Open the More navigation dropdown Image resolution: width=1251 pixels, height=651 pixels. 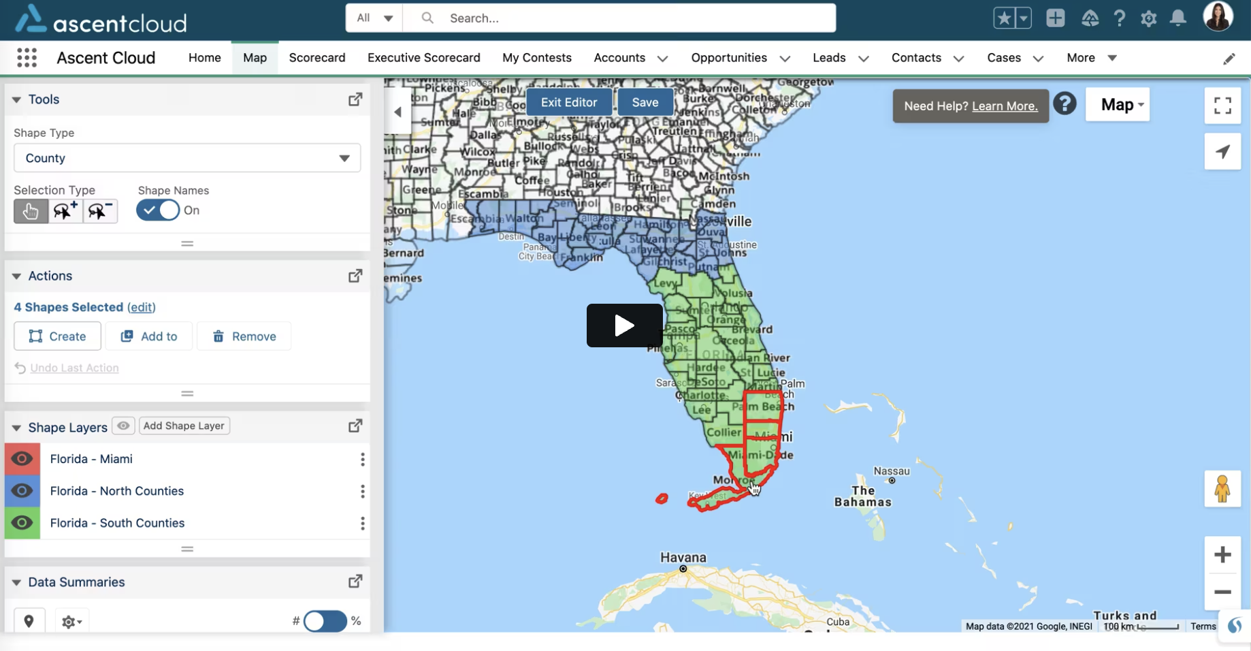pyautogui.click(x=1092, y=58)
